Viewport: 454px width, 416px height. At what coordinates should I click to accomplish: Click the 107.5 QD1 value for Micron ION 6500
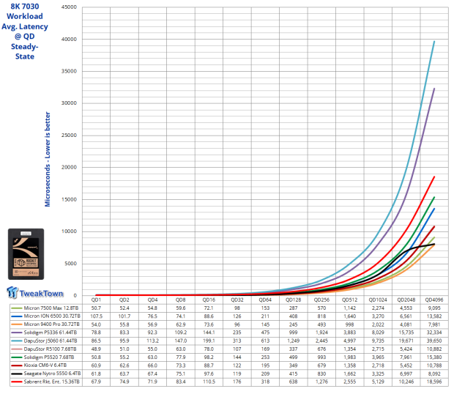tap(96, 316)
